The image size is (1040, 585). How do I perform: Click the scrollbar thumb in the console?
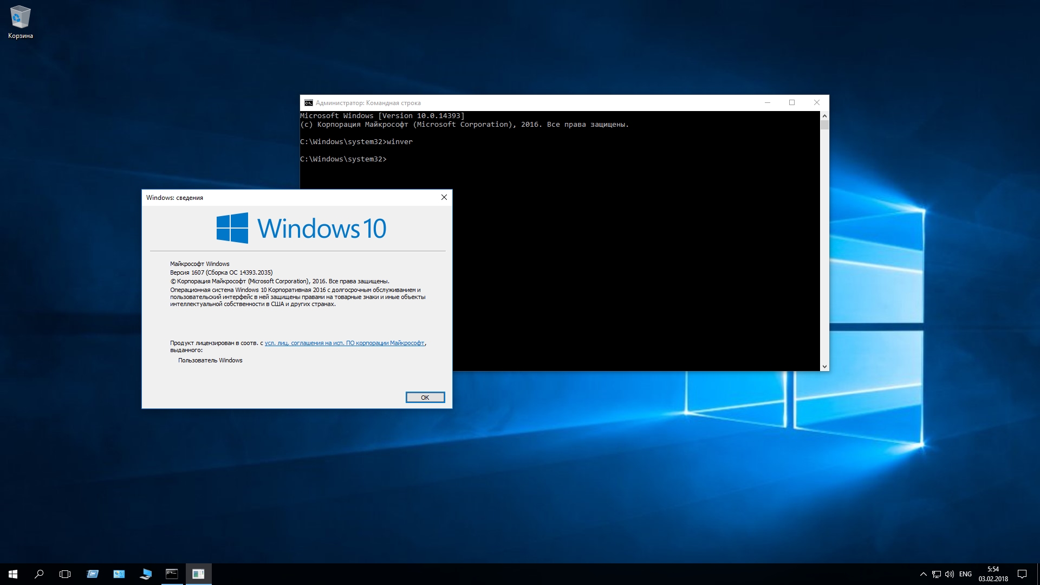pos(824,125)
